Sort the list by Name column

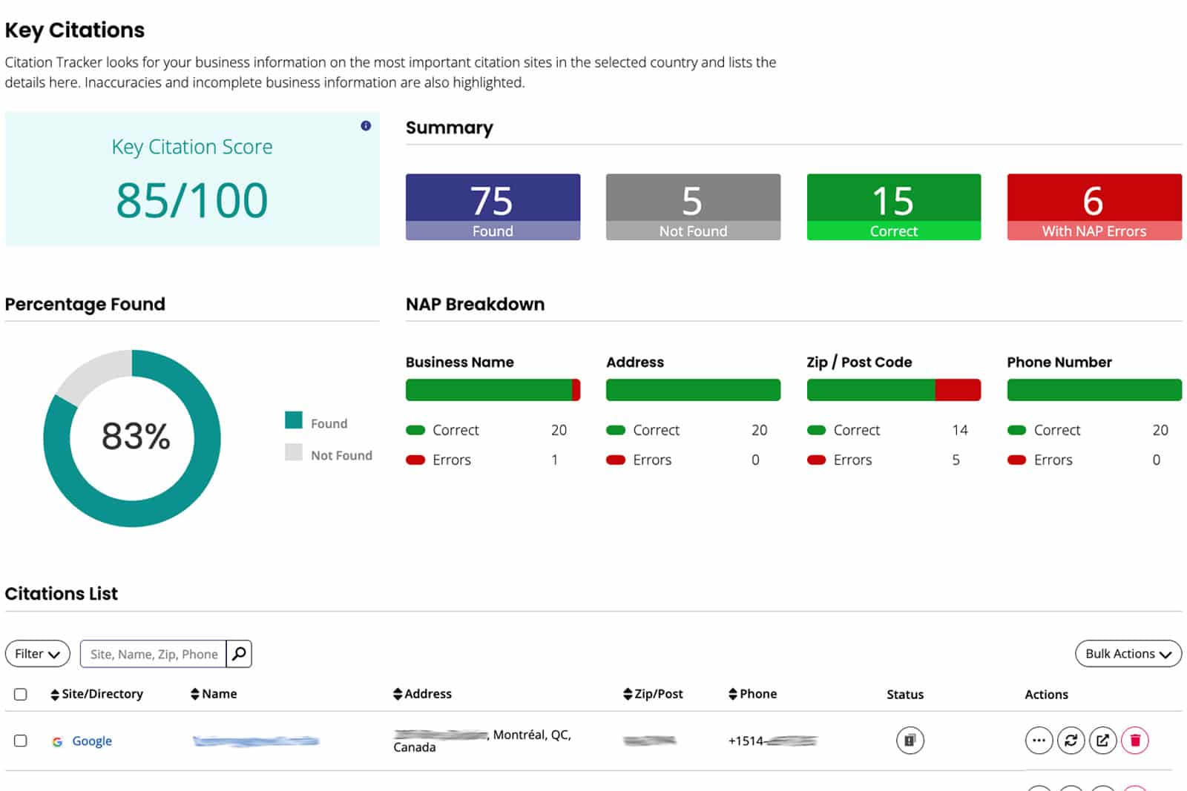pyautogui.click(x=214, y=694)
